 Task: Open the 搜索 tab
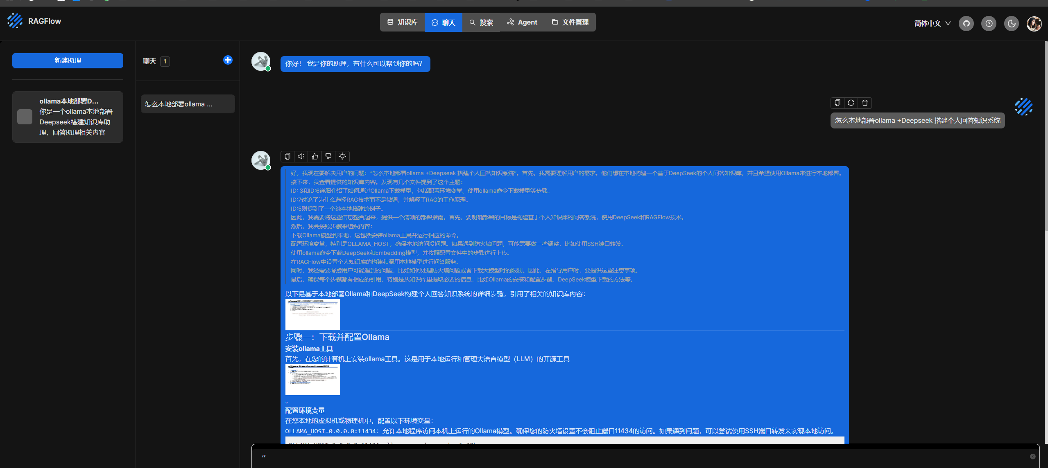481,22
